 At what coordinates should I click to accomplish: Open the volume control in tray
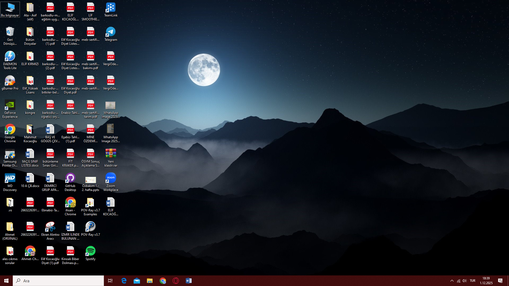pos(464,281)
